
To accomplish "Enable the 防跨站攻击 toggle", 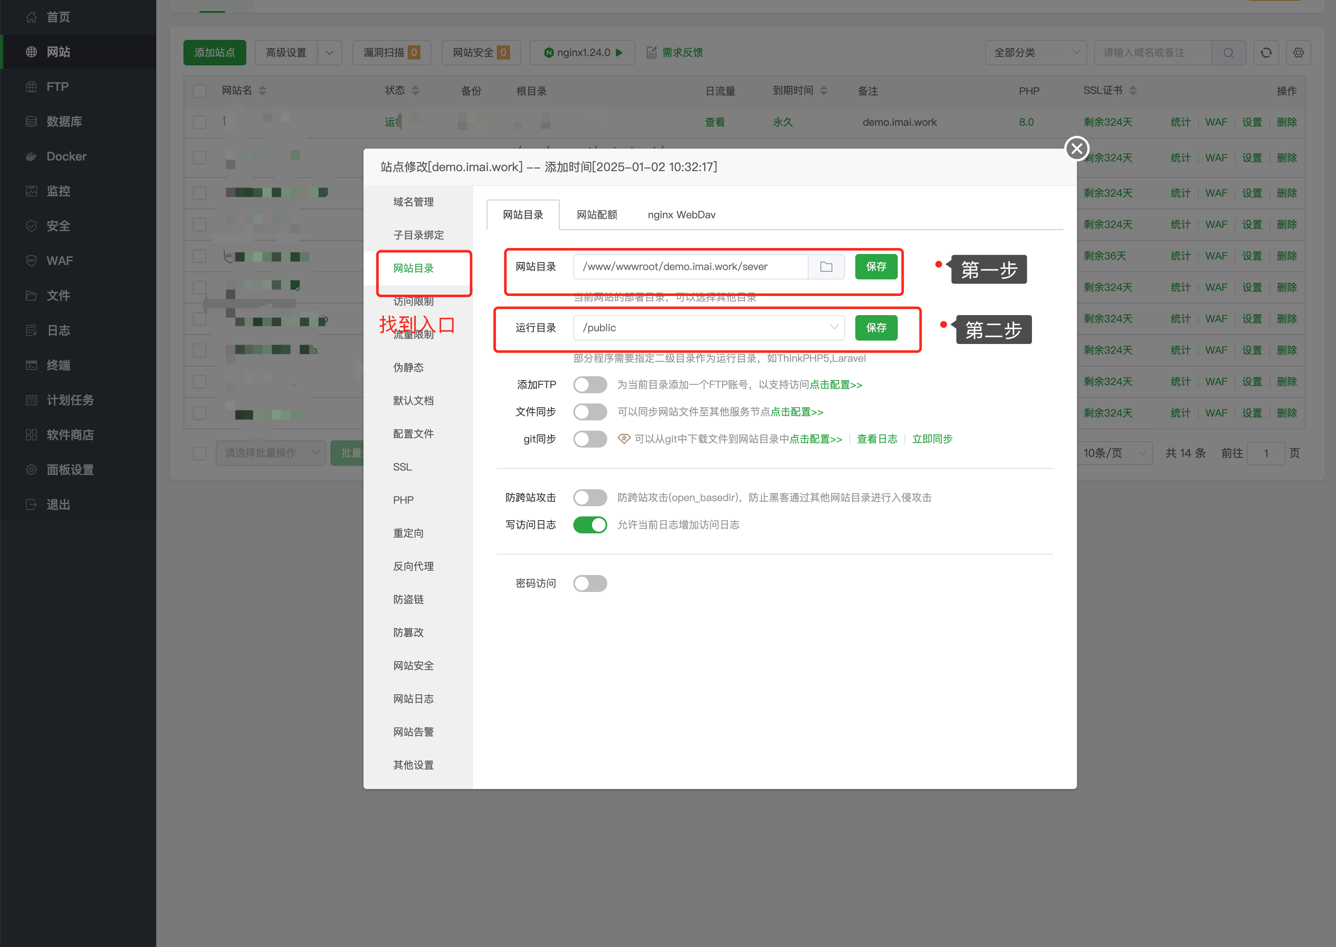I will coord(589,497).
